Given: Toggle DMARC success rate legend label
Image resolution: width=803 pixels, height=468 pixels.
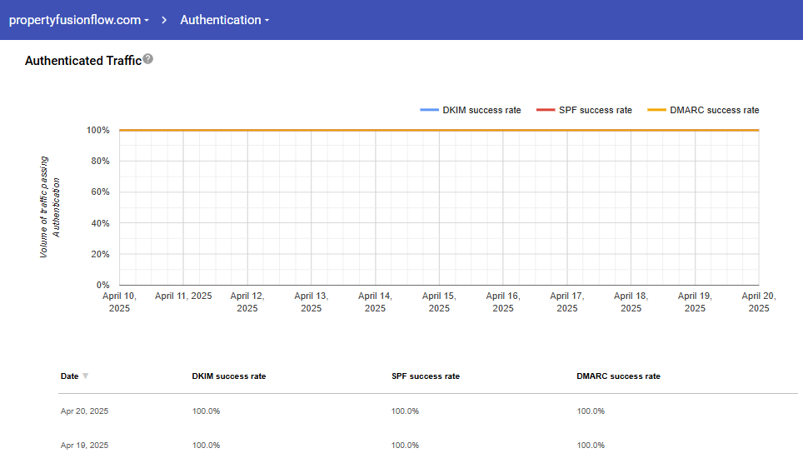Looking at the screenshot, I should 714,110.
